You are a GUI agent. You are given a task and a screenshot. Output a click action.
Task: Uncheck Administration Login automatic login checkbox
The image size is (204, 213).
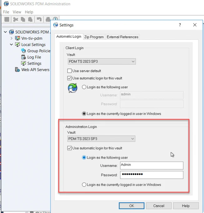(x=70, y=148)
